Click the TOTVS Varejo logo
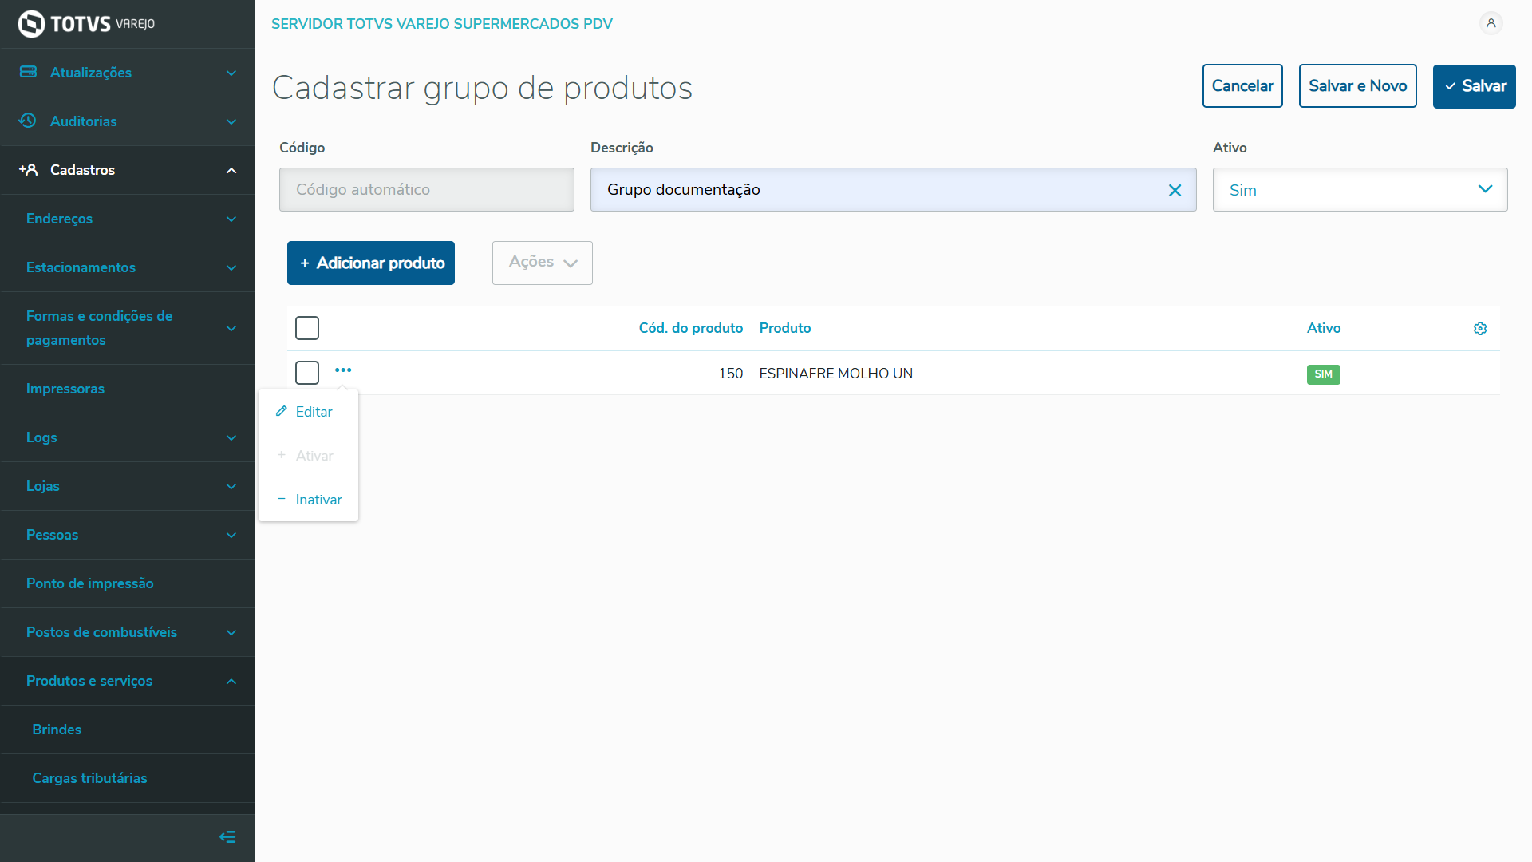The image size is (1532, 862). tap(86, 24)
